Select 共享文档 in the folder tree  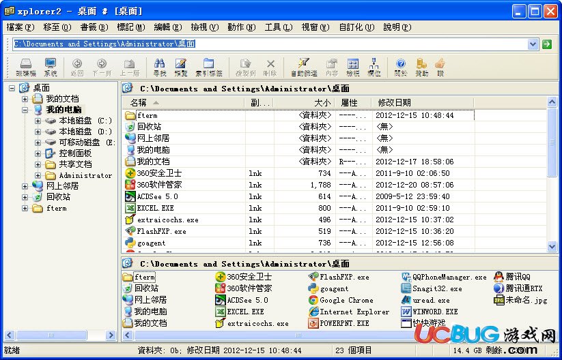(75, 164)
